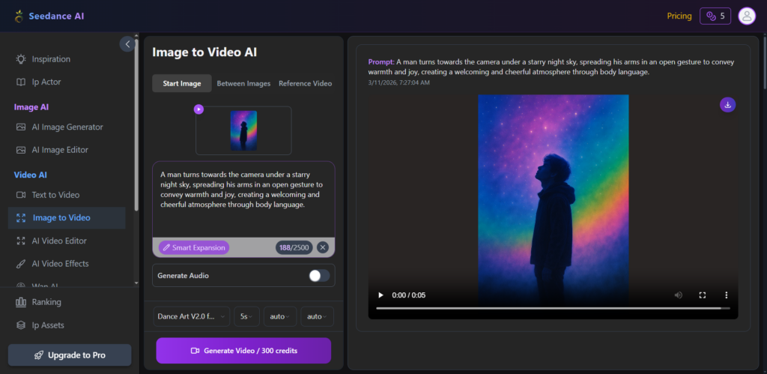Collapse the left sidebar panel
This screenshot has width=767, height=374.
click(x=127, y=44)
